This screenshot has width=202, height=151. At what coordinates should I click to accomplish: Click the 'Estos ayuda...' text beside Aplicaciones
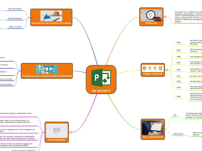pyautogui.click(x=197, y=134)
